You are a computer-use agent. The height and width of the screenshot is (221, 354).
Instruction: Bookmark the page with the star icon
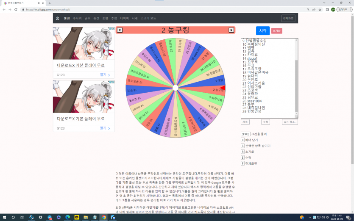coord(320,9)
